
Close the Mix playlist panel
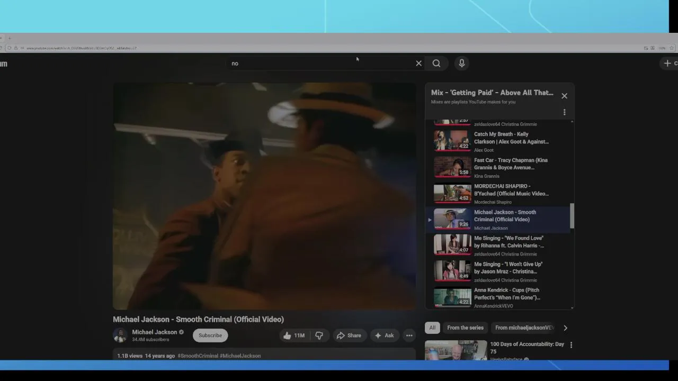click(x=564, y=96)
